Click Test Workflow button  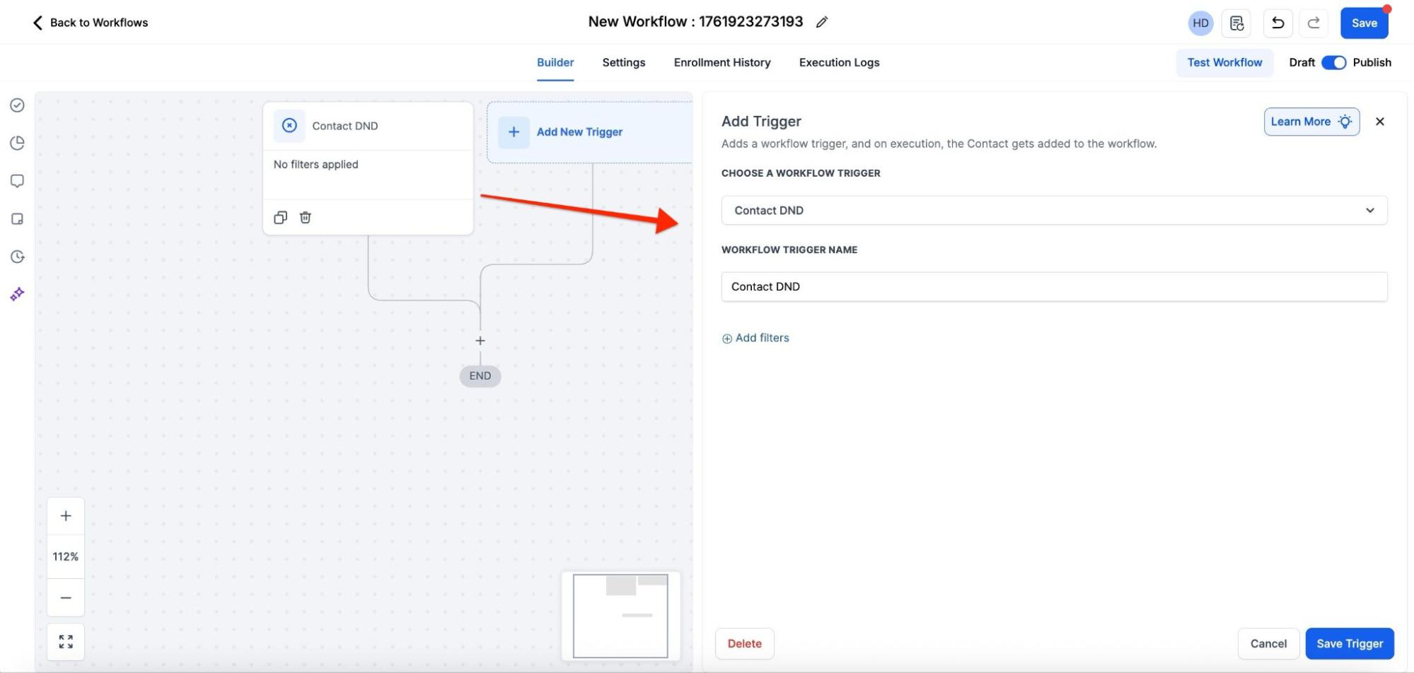pos(1224,62)
